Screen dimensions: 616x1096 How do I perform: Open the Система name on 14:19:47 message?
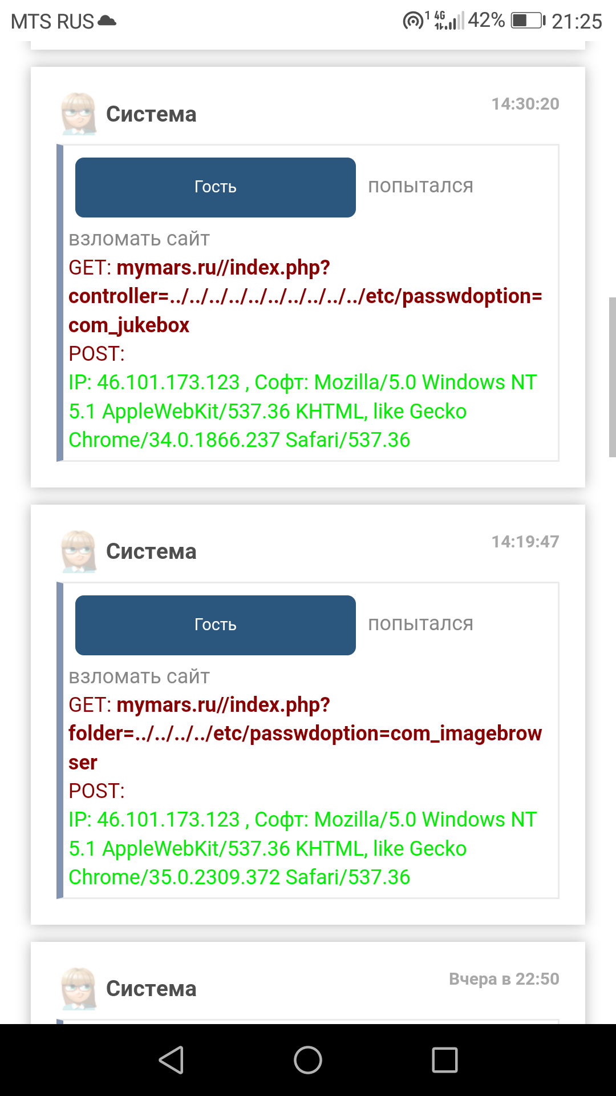point(151,551)
